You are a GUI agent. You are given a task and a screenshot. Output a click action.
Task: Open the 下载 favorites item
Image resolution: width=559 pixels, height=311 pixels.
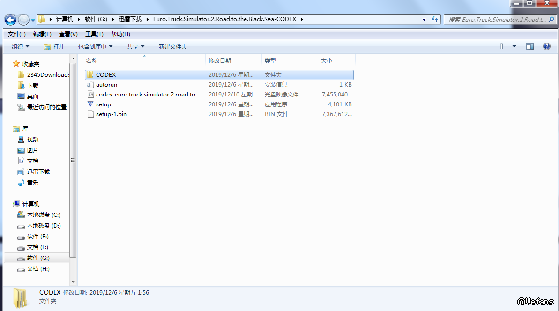(28, 86)
